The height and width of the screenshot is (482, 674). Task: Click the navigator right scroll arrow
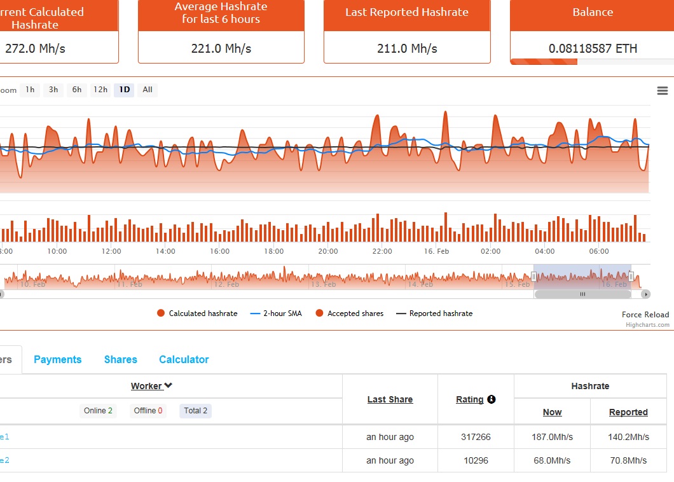(645, 294)
